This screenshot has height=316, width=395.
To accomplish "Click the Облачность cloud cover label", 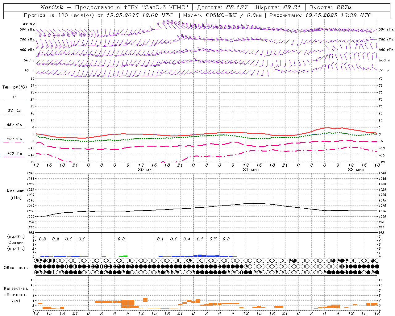I will [16, 268].
